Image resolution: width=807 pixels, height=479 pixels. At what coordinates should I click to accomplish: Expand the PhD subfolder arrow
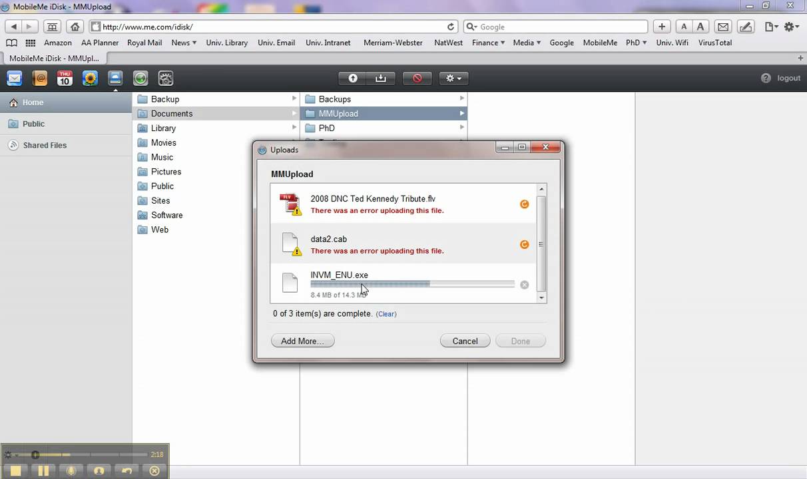point(461,128)
